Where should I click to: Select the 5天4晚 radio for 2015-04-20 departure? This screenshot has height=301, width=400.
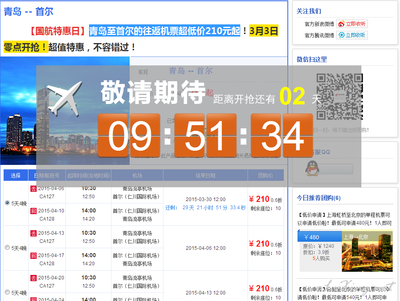coord(7,292)
